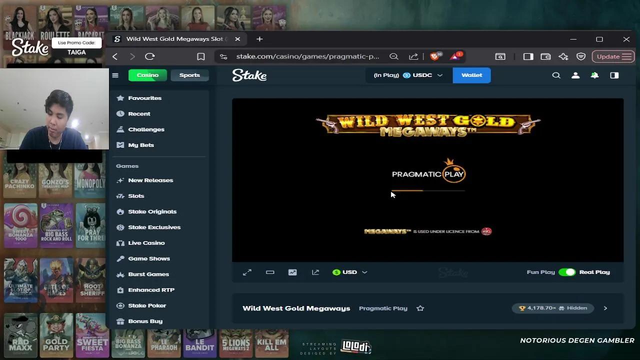Open the Pragmatic Play provider link
The width and height of the screenshot is (640, 360).
click(x=383, y=308)
